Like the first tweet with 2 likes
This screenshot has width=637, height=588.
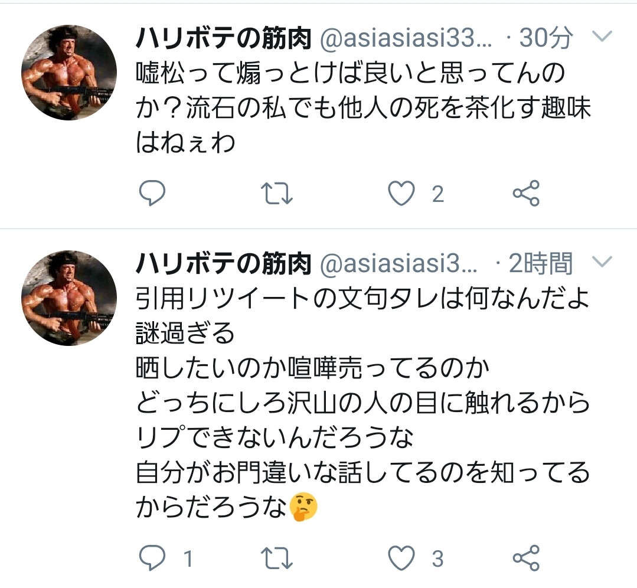pos(401,194)
